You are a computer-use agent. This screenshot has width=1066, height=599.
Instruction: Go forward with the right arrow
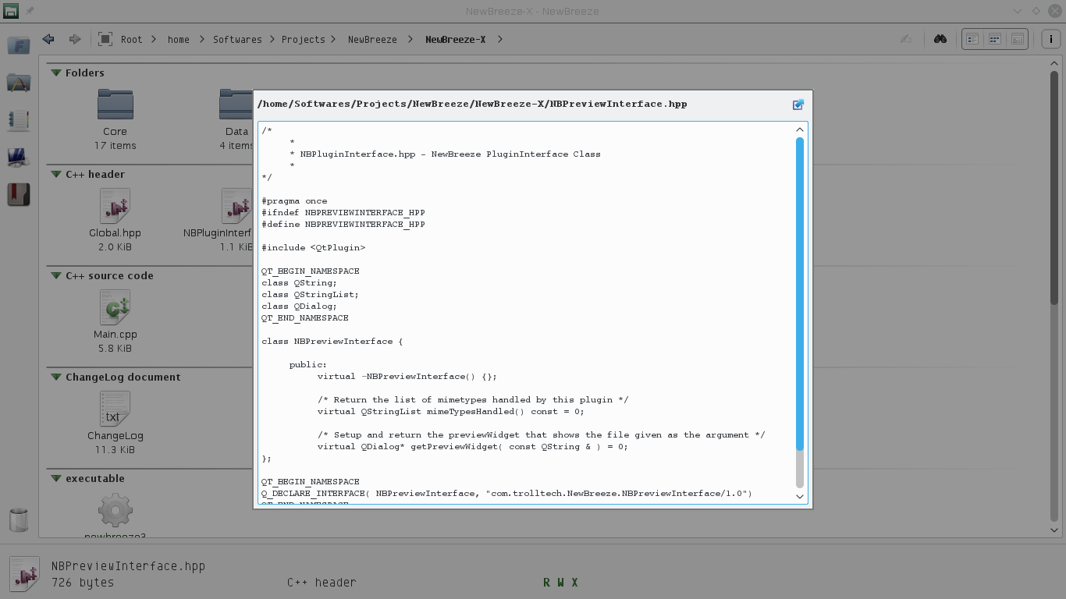pos(75,39)
